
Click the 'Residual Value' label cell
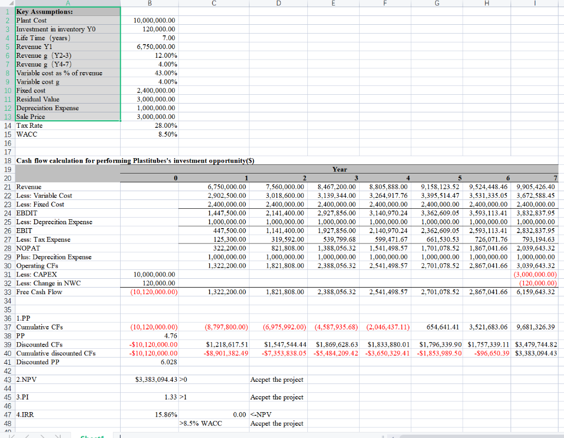tap(68, 99)
